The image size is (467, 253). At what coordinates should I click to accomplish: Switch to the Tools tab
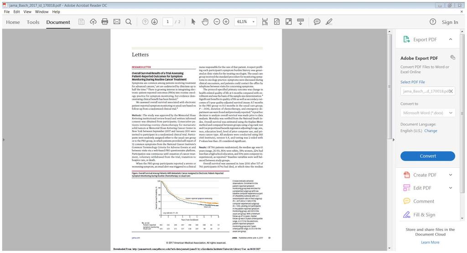(x=33, y=22)
